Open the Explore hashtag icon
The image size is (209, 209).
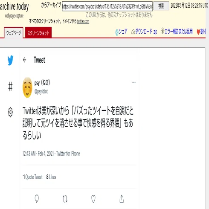10,87
